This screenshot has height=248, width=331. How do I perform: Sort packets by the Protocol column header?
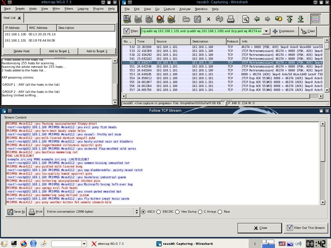232,41
